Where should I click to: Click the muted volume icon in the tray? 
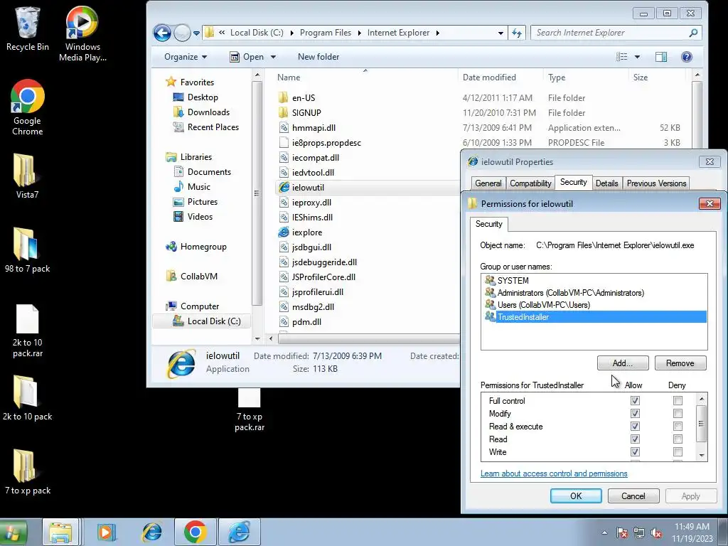click(x=656, y=532)
